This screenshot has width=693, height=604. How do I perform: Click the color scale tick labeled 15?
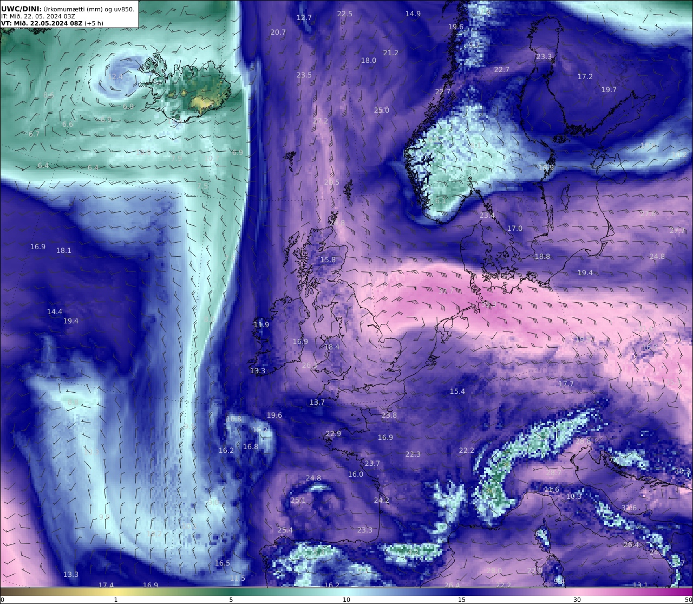click(x=462, y=600)
